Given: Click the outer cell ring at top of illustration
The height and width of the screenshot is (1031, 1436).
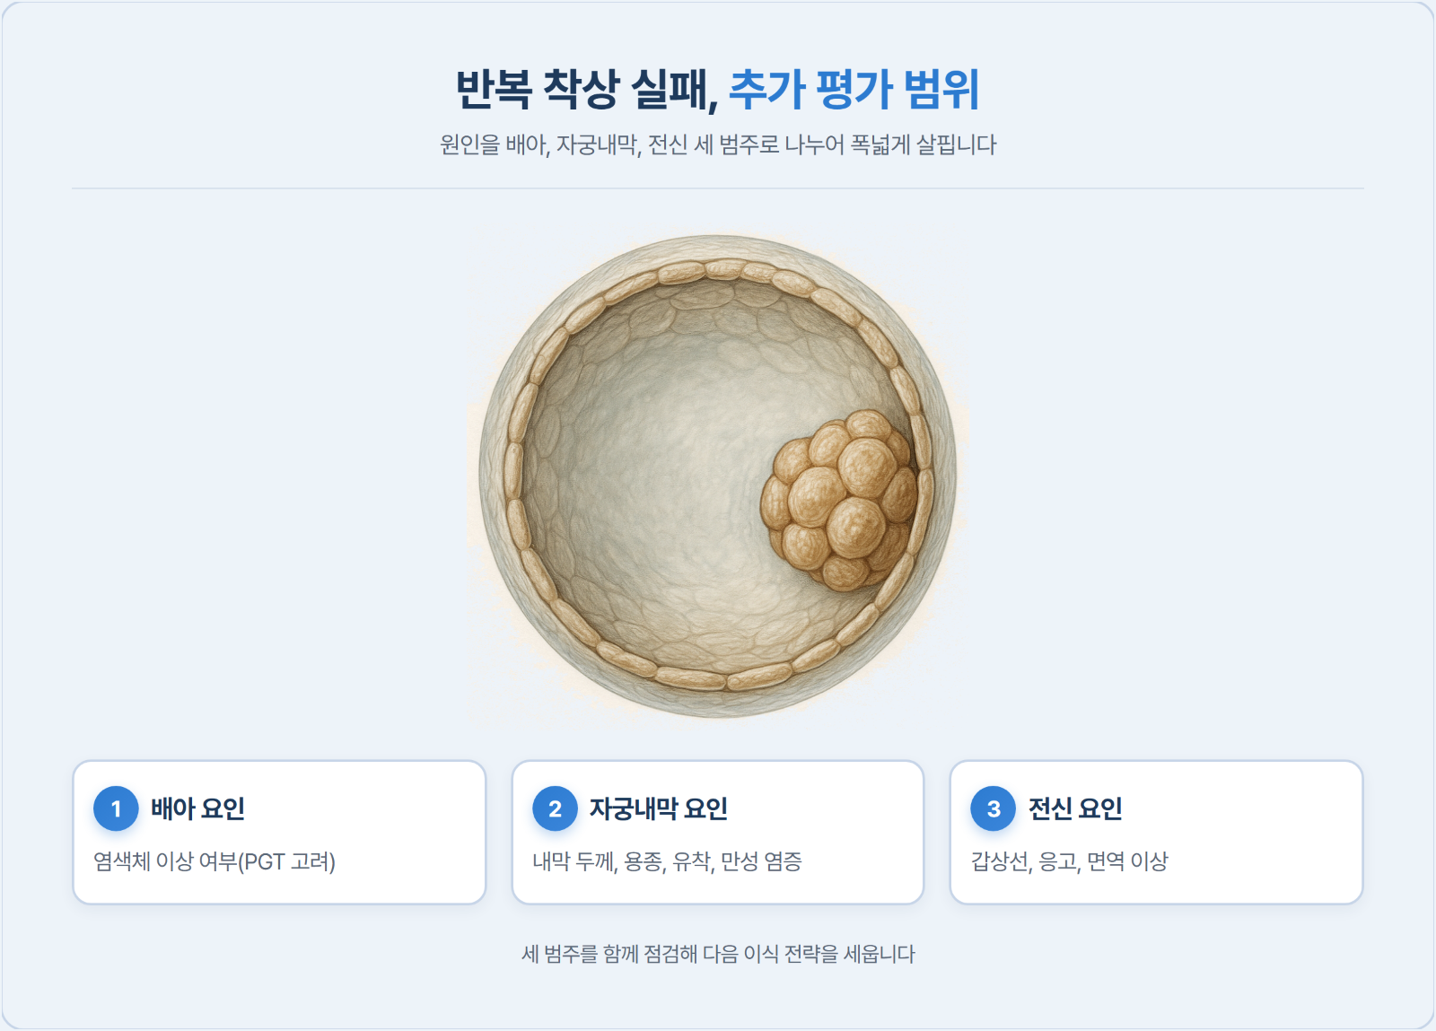Looking at the screenshot, I should pyautogui.click(x=718, y=269).
